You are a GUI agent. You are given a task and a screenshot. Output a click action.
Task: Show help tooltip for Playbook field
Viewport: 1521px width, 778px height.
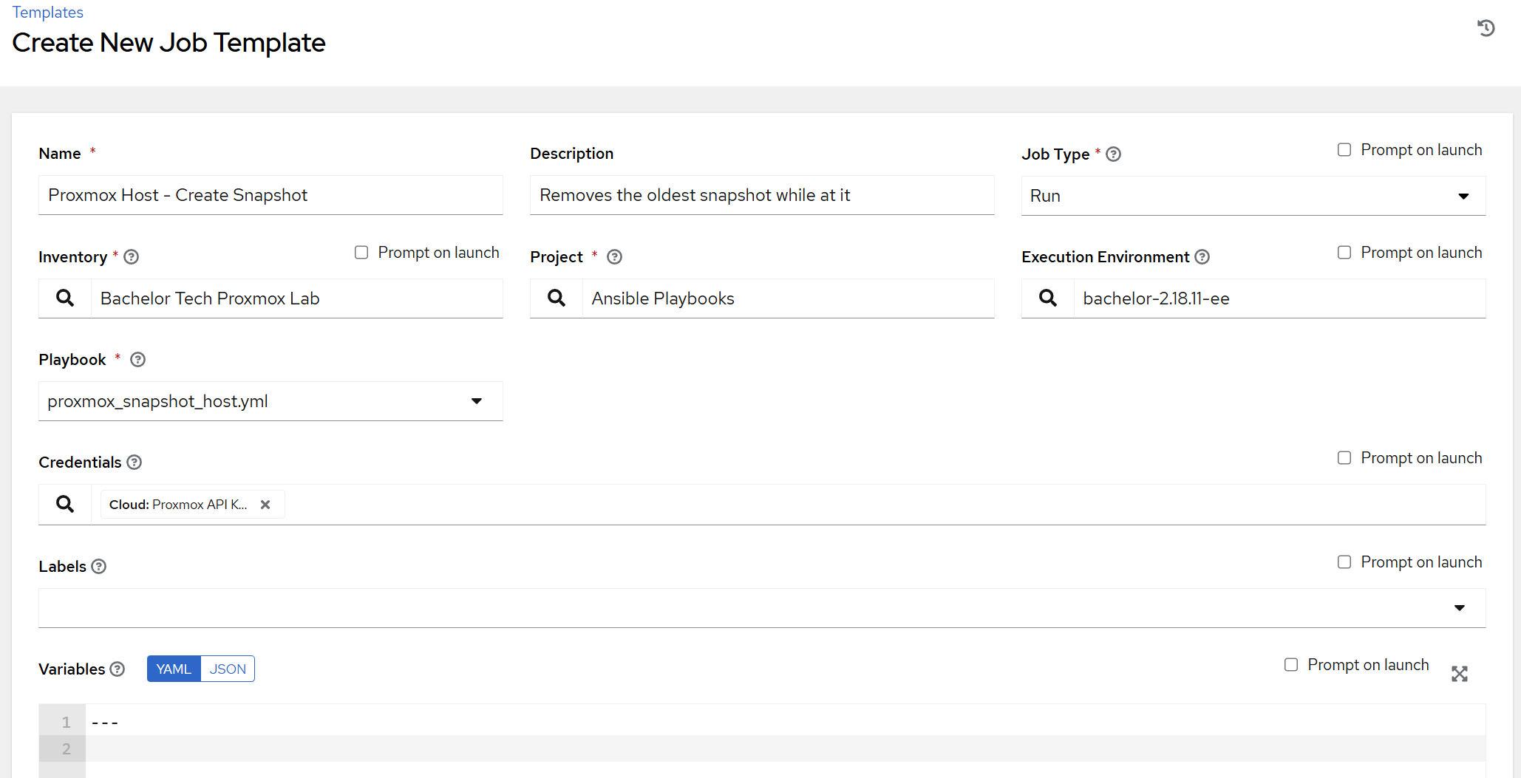[137, 360]
